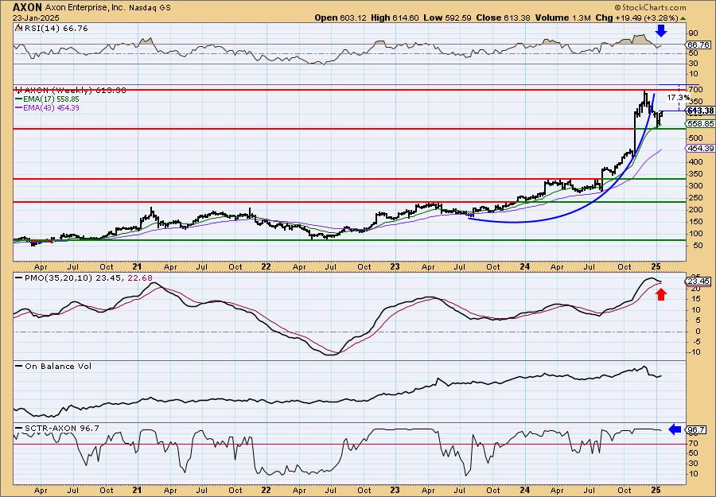Click the AXON ticker symbol heading
This screenshot has height=497, width=716.
(x=27, y=7)
